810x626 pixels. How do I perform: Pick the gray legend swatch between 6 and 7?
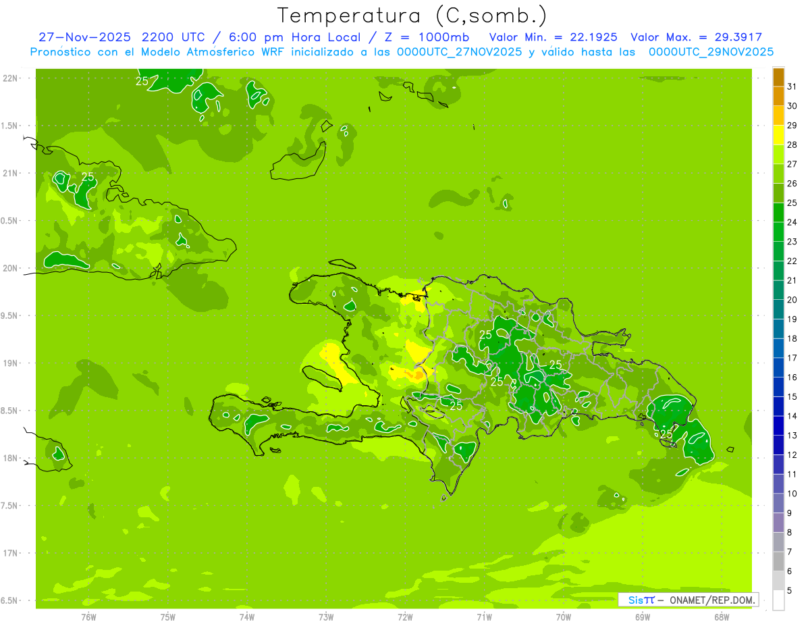[x=778, y=561]
